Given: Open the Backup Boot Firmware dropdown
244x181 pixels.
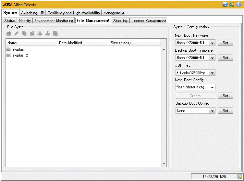Looking at the screenshot, I should pyautogui.click(x=212, y=58).
